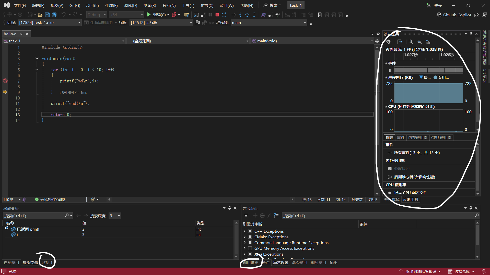Toggle the CMake Exceptions checkbox
Viewport: 490px width, 275px height.
(x=250, y=237)
